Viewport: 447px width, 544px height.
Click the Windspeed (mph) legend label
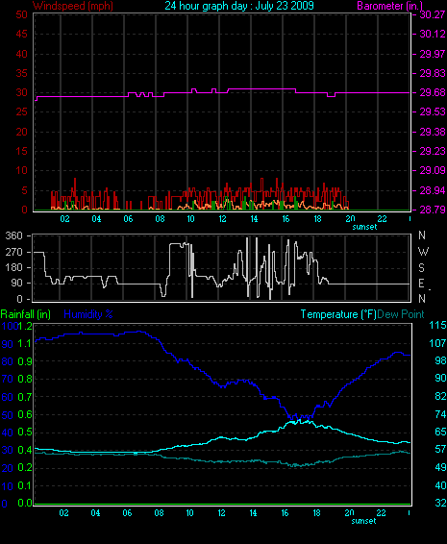click(73, 6)
